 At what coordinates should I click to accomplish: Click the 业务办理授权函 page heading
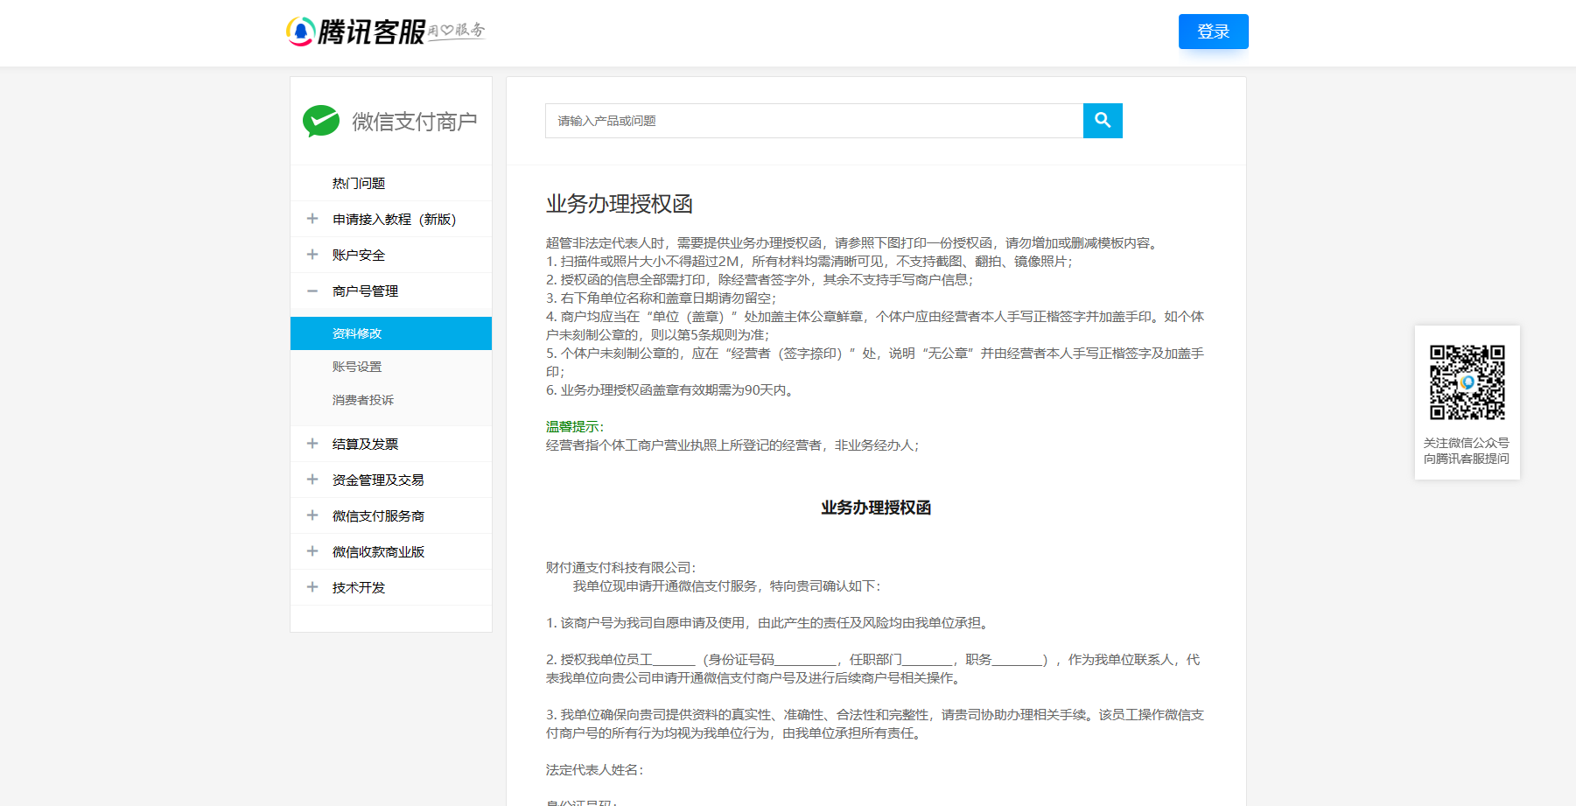pyautogui.click(x=620, y=204)
